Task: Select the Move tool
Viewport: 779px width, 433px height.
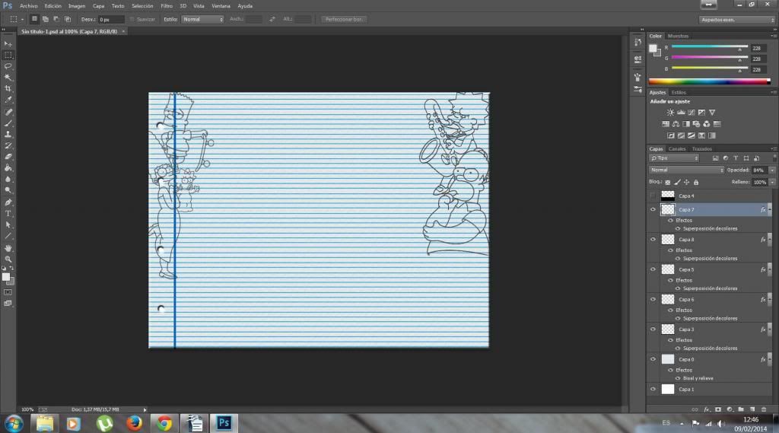Action: click(x=8, y=43)
